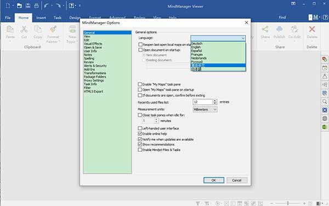Open the help icon in quick access toolbar

[x=71, y=5]
